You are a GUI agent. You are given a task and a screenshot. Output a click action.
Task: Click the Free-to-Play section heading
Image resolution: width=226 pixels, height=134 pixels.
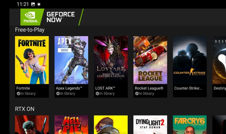30,30
